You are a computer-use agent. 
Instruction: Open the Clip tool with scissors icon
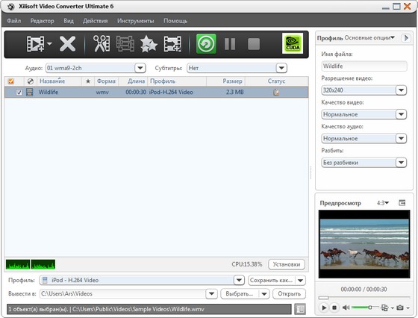(x=102, y=44)
